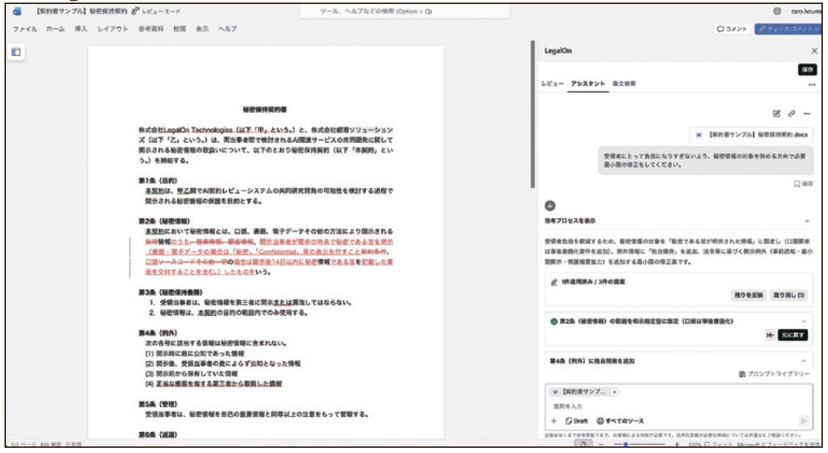Open the プロンプトライブラリー prompt library
This screenshot has width=828, height=453.
(x=774, y=374)
